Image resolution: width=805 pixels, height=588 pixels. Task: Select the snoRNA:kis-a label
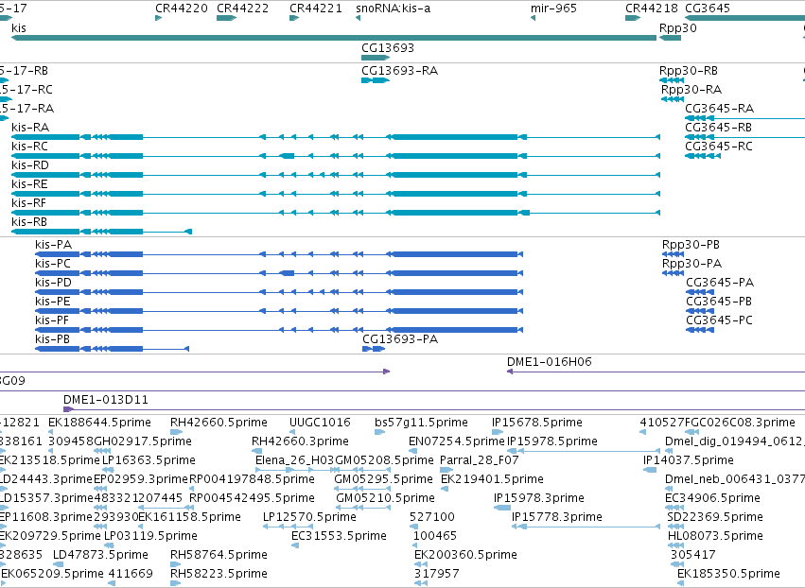pyautogui.click(x=394, y=9)
